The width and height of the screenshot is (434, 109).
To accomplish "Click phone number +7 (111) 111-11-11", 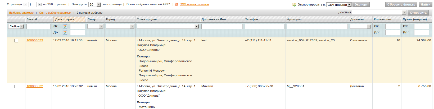I will [x=258, y=41].
